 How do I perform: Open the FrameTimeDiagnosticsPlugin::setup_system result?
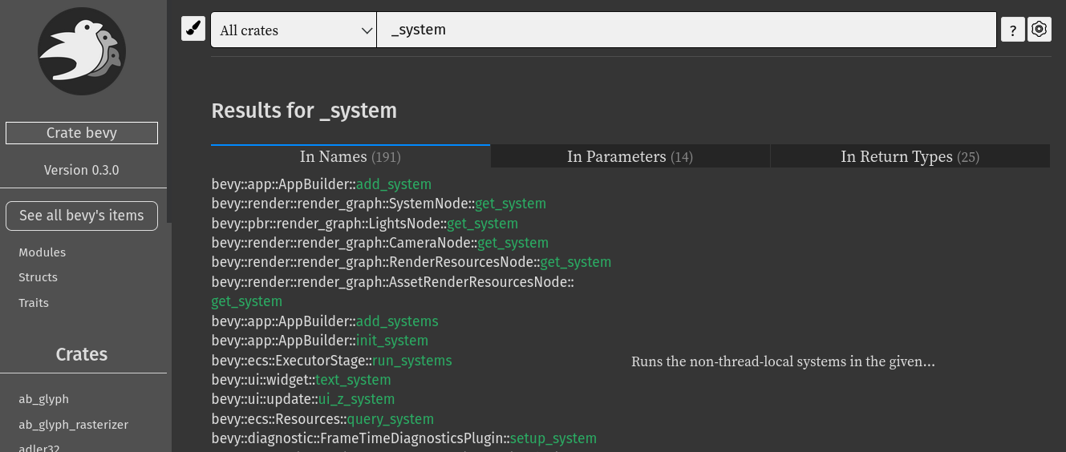pos(553,438)
